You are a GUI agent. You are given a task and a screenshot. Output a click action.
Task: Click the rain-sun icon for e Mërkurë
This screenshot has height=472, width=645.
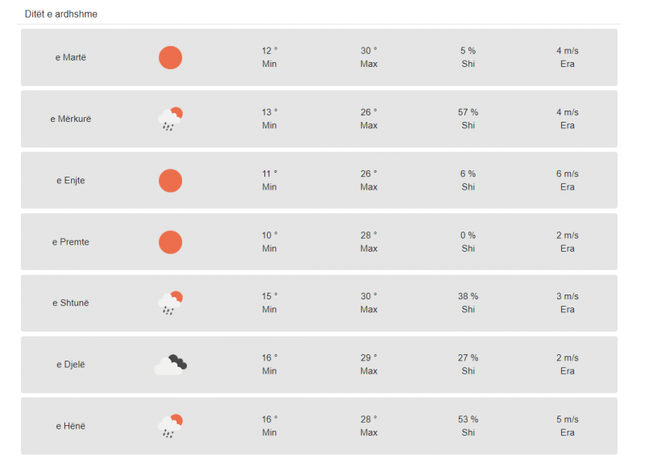click(x=170, y=119)
